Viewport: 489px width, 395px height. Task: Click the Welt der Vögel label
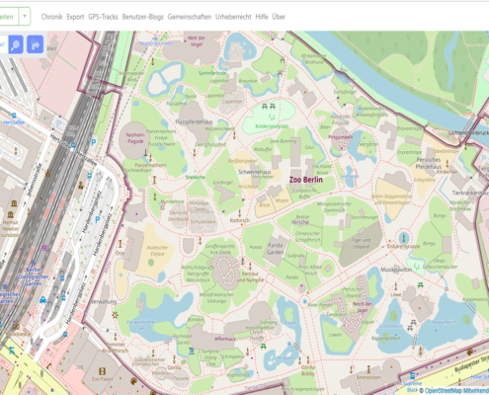[x=197, y=41]
